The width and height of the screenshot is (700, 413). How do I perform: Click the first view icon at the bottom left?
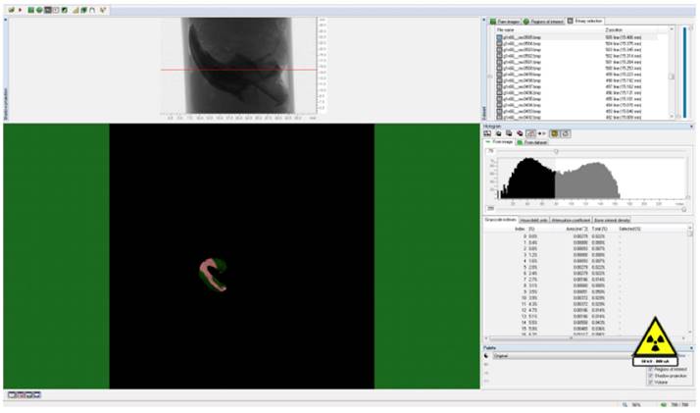click(x=12, y=394)
